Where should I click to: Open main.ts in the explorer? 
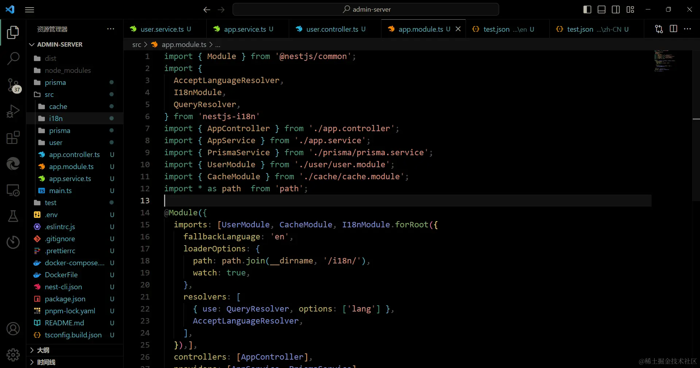75,191
